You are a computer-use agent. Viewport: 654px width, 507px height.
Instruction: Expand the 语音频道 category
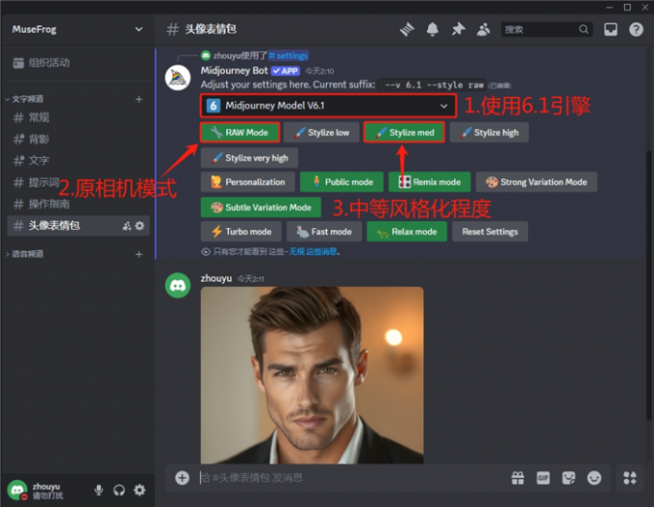pyautogui.click(x=24, y=254)
